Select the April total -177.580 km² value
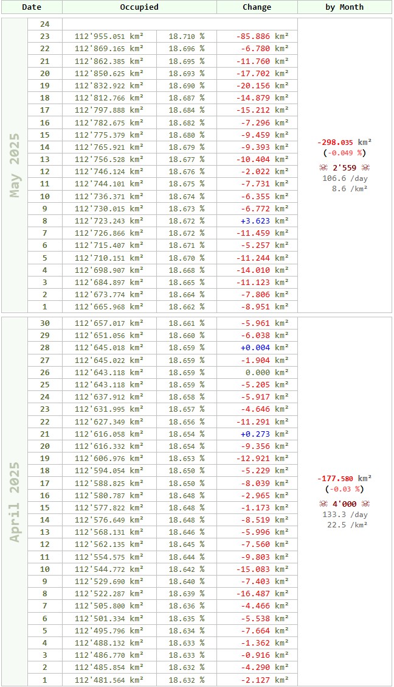Image resolution: width=394 pixels, height=687 pixels. click(344, 478)
